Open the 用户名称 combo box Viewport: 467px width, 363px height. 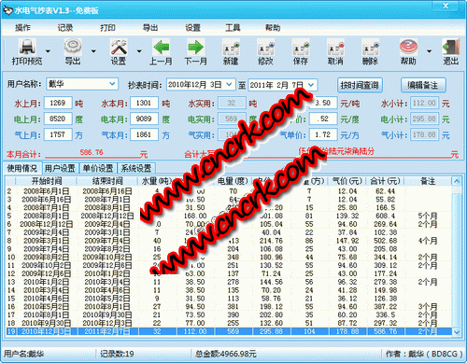(82, 84)
